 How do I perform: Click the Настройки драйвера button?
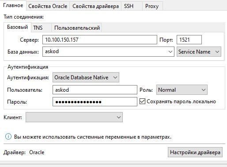[x=195, y=152]
